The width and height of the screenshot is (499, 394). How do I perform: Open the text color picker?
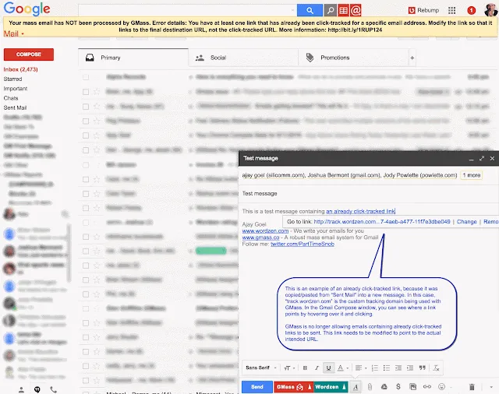pos(342,368)
